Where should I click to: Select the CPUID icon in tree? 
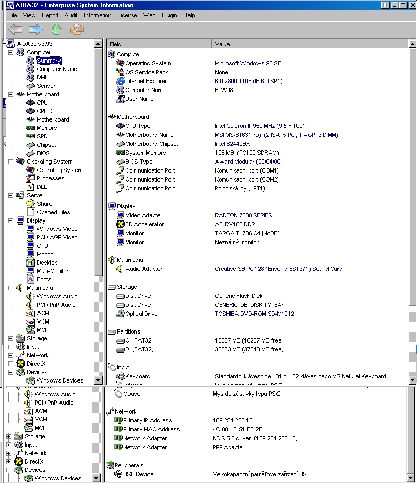pyautogui.click(x=30, y=111)
